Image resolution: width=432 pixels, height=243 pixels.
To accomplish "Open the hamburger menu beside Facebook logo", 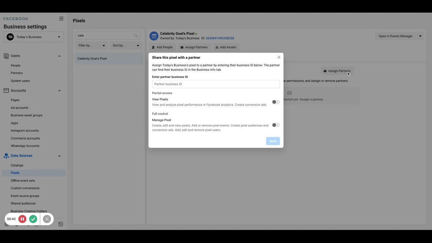I will click(61, 19).
